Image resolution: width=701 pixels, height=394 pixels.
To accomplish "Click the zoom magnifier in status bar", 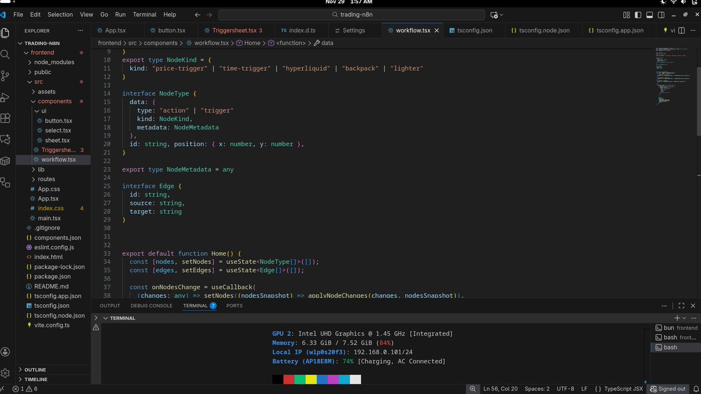I will click(472, 389).
